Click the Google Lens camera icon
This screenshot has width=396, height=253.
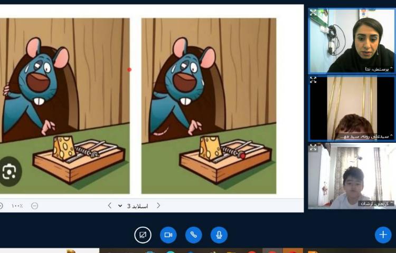tap(10, 171)
